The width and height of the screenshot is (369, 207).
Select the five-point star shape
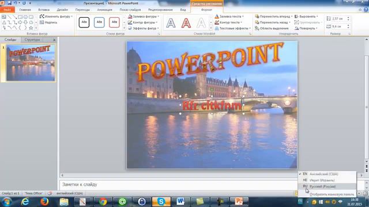(x=31, y=28)
